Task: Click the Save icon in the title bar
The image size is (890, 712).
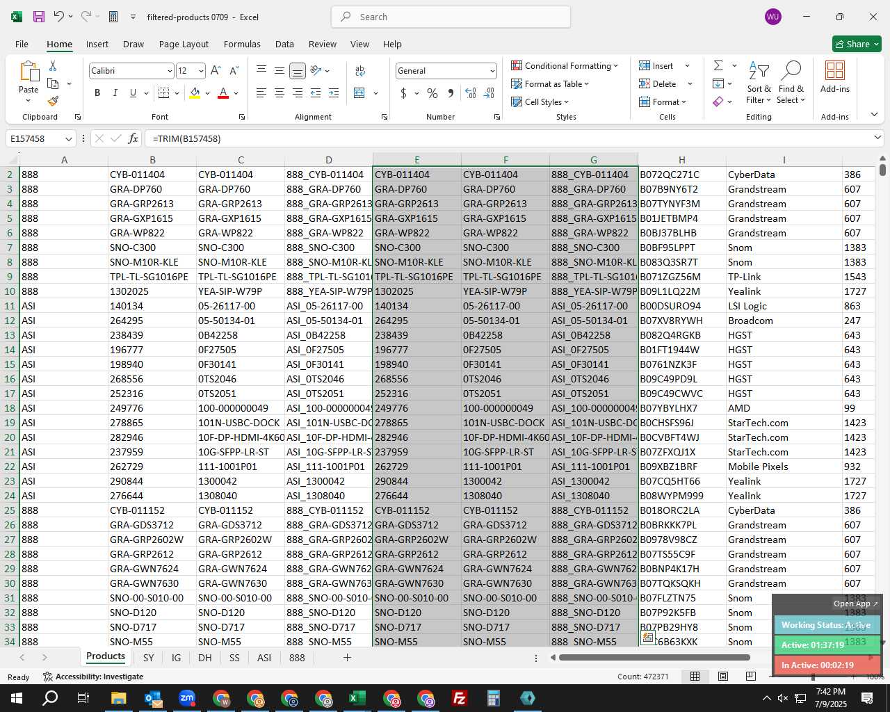Action: tap(39, 17)
